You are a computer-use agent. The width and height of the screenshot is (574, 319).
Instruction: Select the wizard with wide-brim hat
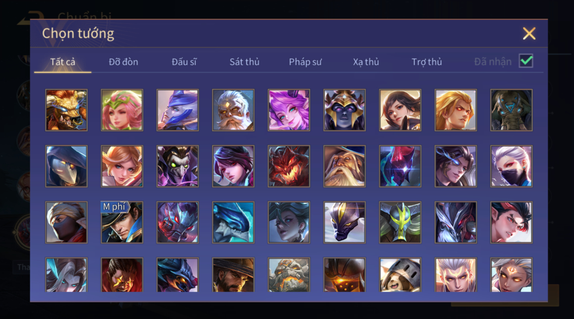[x=344, y=166]
